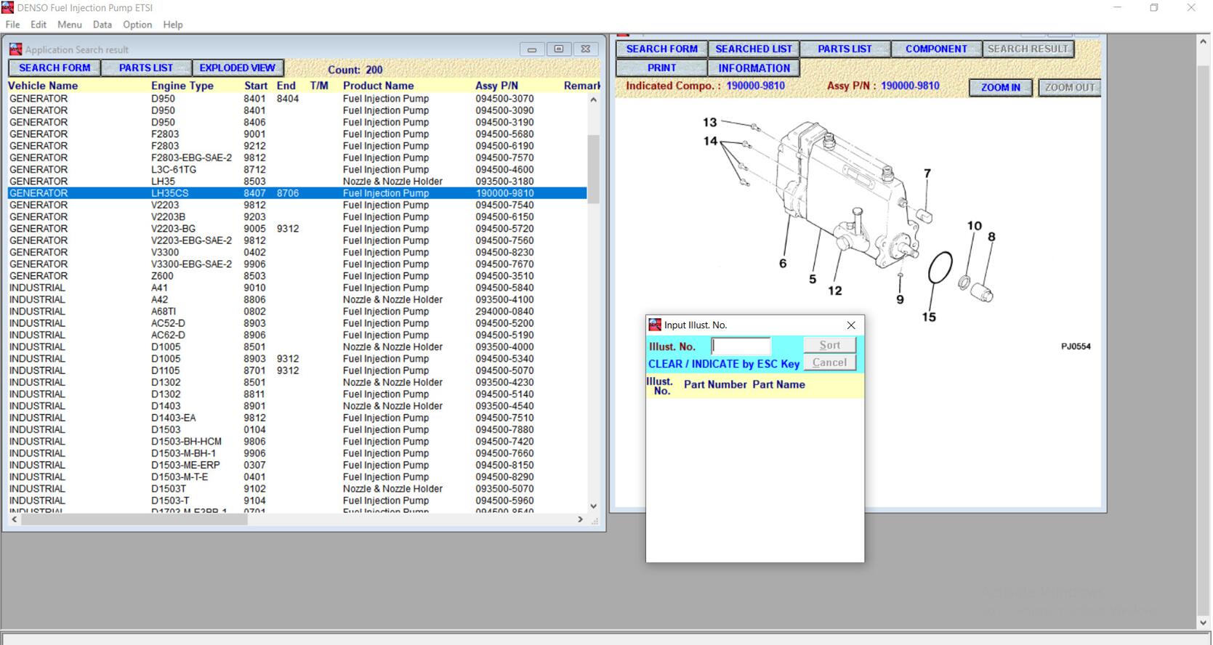Select the A41 industrial row
The image size is (1213, 645).
click(297, 288)
